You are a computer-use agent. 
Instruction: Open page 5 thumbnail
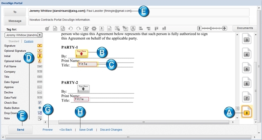point(247,68)
